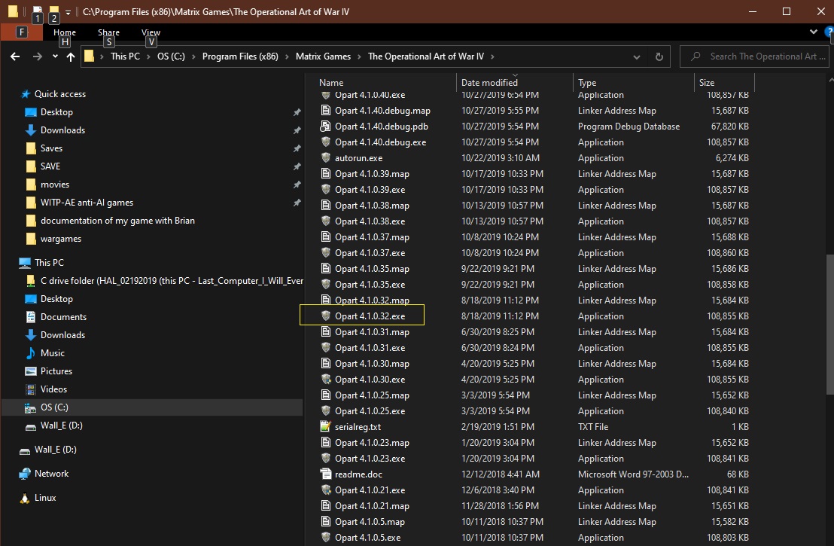Open the quick access toolbar customize dropdown
The image size is (834, 546).
[x=68, y=12]
